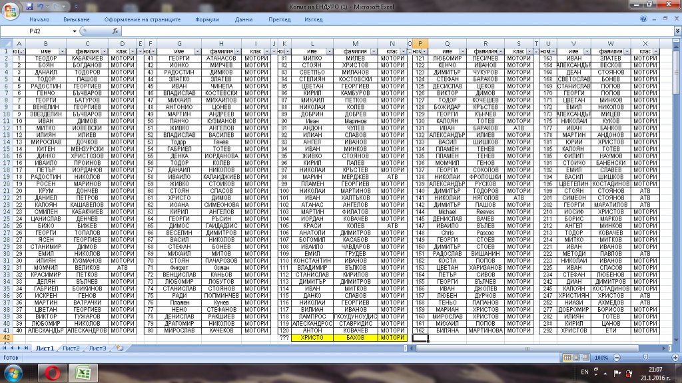Open filter dropdown for 'фамилия' in column R
The image size is (682, 383).
point(501,52)
